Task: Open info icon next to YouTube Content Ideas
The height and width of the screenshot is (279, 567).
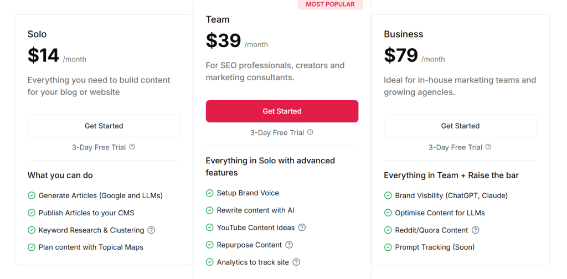Action: click(x=302, y=228)
